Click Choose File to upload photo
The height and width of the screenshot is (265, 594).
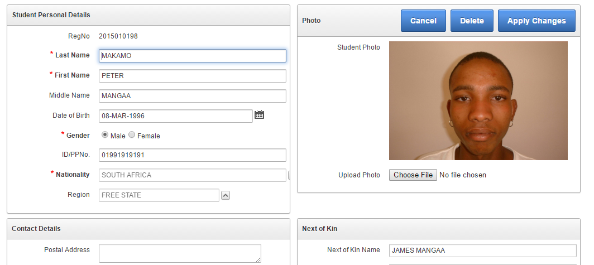click(413, 175)
